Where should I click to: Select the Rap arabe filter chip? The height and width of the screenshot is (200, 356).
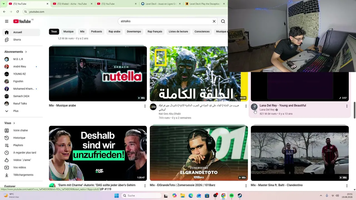point(115,31)
